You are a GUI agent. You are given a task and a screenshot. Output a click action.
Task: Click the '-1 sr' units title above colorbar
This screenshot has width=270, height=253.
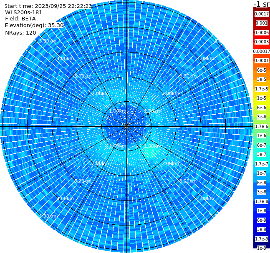point(262,4)
